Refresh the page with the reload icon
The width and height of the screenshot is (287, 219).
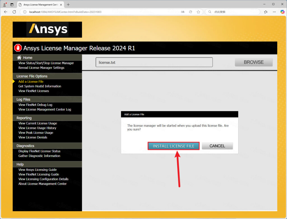pos(14,12)
